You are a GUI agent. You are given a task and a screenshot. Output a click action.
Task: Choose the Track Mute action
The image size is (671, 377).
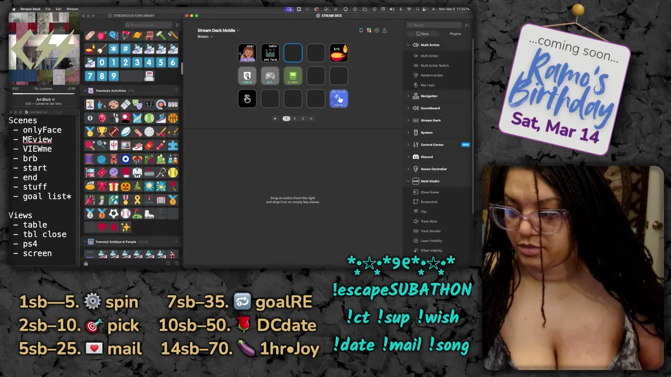pos(429,221)
